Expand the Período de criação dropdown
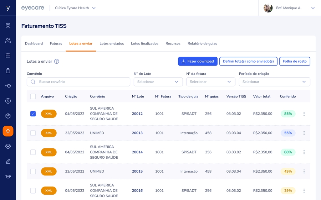This screenshot has width=321, height=200. pos(274,82)
